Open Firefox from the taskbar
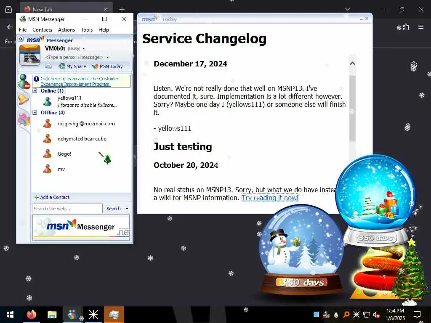 tap(31, 315)
